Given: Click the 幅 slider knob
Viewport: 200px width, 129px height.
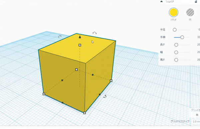Looking at the screenshot, I should [x=176, y=52].
